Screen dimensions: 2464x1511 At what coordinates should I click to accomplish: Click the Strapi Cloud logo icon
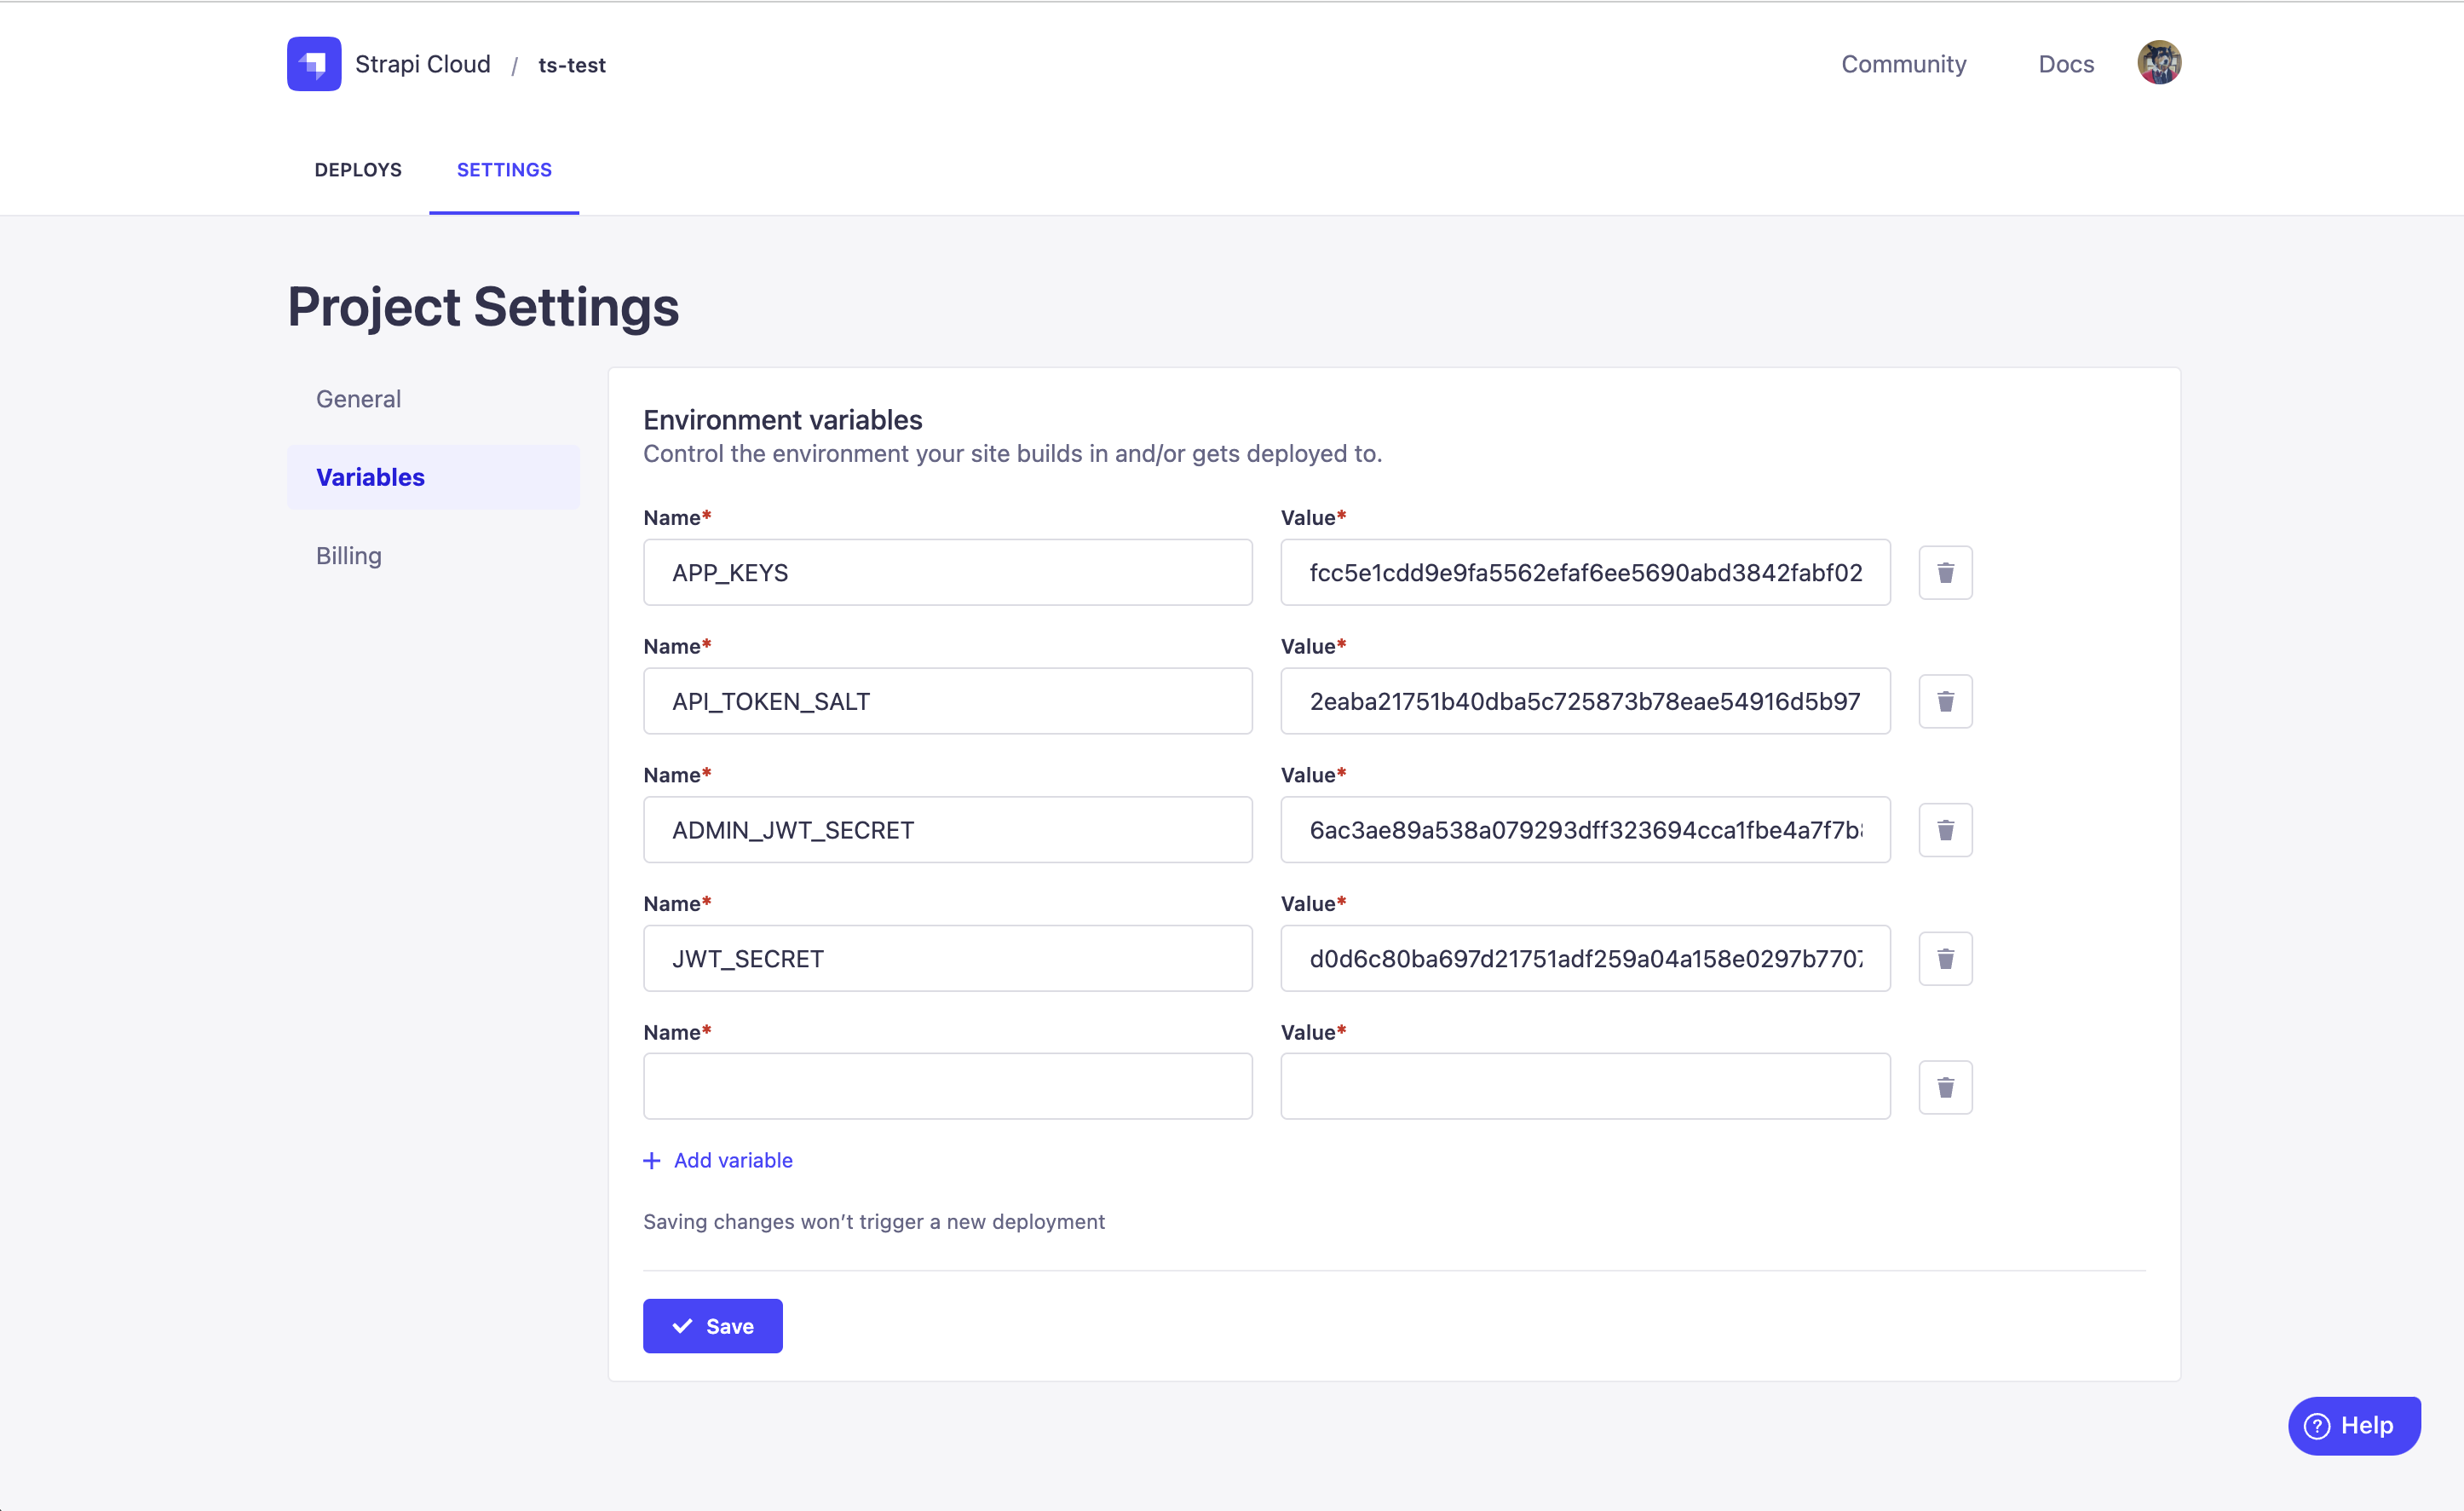(x=314, y=64)
